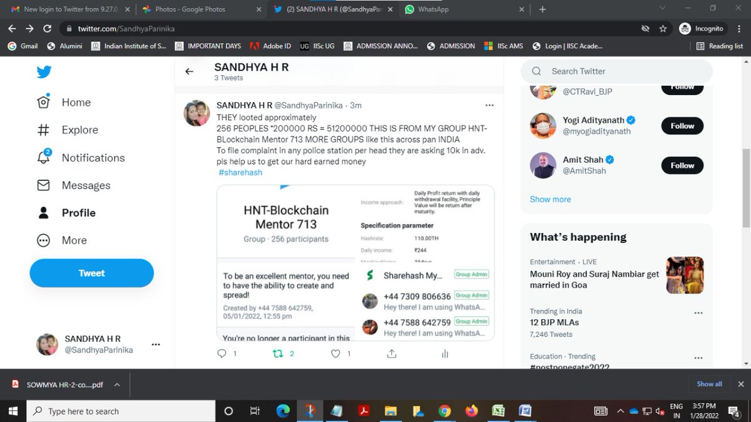The width and height of the screenshot is (751, 422).
Task: Open Mouni Roy wedding trend thumbnail
Action: click(x=685, y=275)
